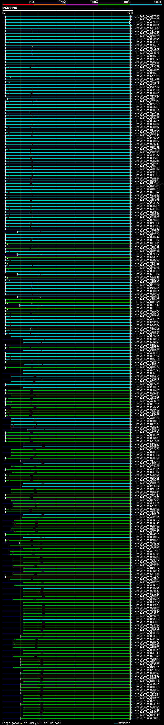
Task: Select the UniRef100_B0I532 label
Action: point(147,285)
